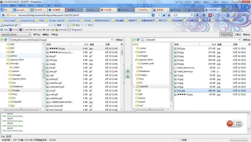Click the bookmark star in address bar

point(150,15)
